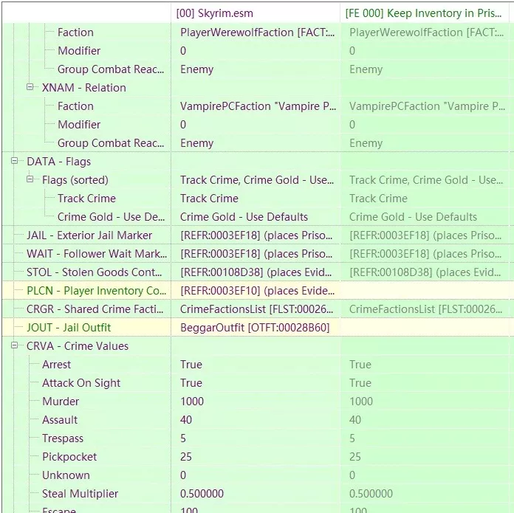Click Skyrim.esm Track Crime value
Screen dimensions: 514x513
[x=209, y=199]
